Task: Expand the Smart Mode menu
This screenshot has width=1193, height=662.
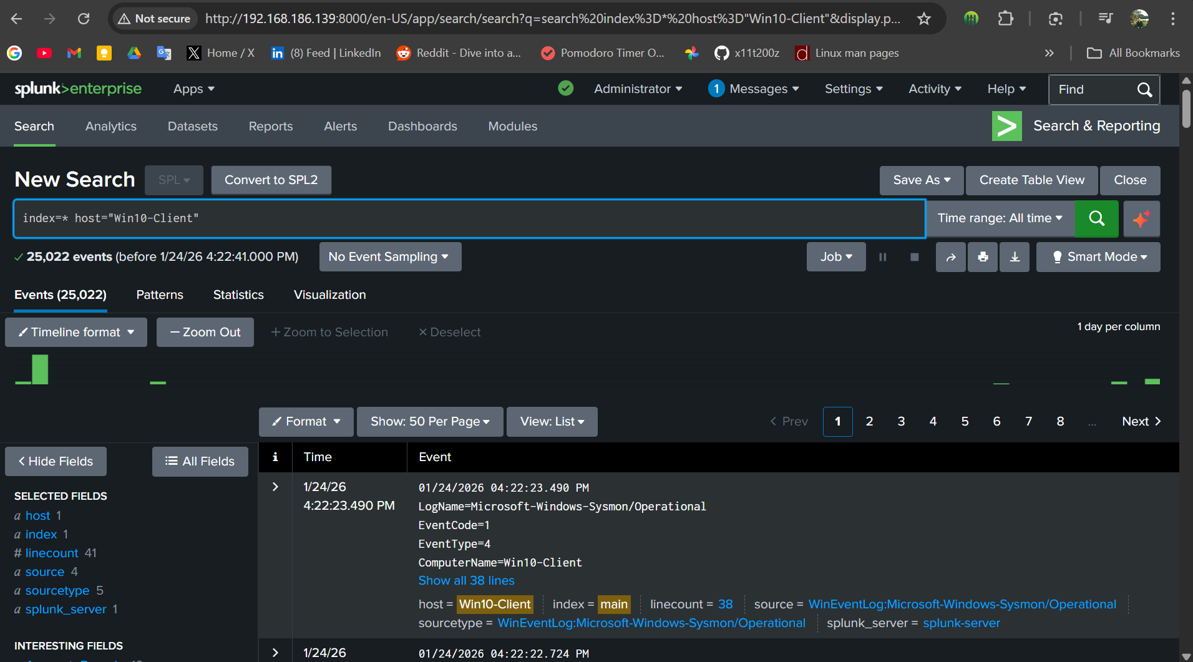Action: pyautogui.click(x=1098, y=257)
